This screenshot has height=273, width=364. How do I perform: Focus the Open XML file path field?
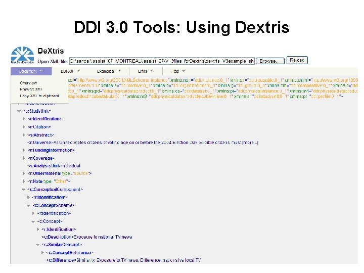click(x=162, y=61)
